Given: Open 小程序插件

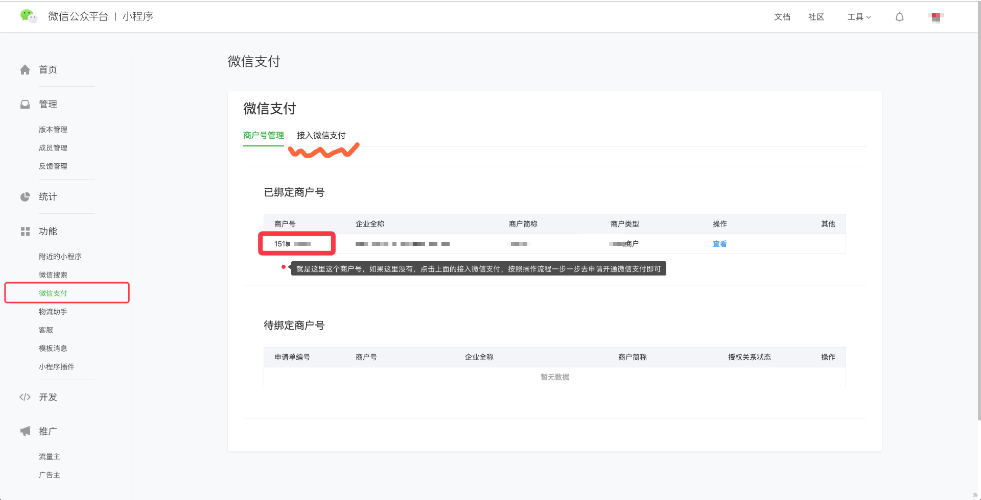Looking at the screenshot, I should tap(57, 367).
